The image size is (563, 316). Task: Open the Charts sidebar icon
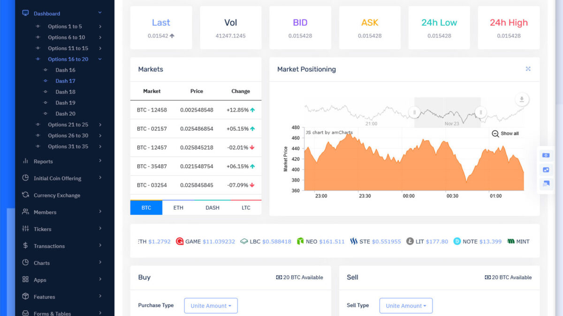coord(24,263)
